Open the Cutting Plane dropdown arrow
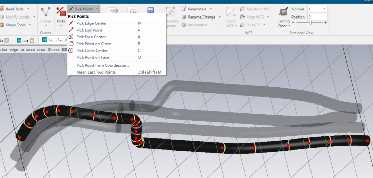The image size is (373, 178). [x=289, y=26]
